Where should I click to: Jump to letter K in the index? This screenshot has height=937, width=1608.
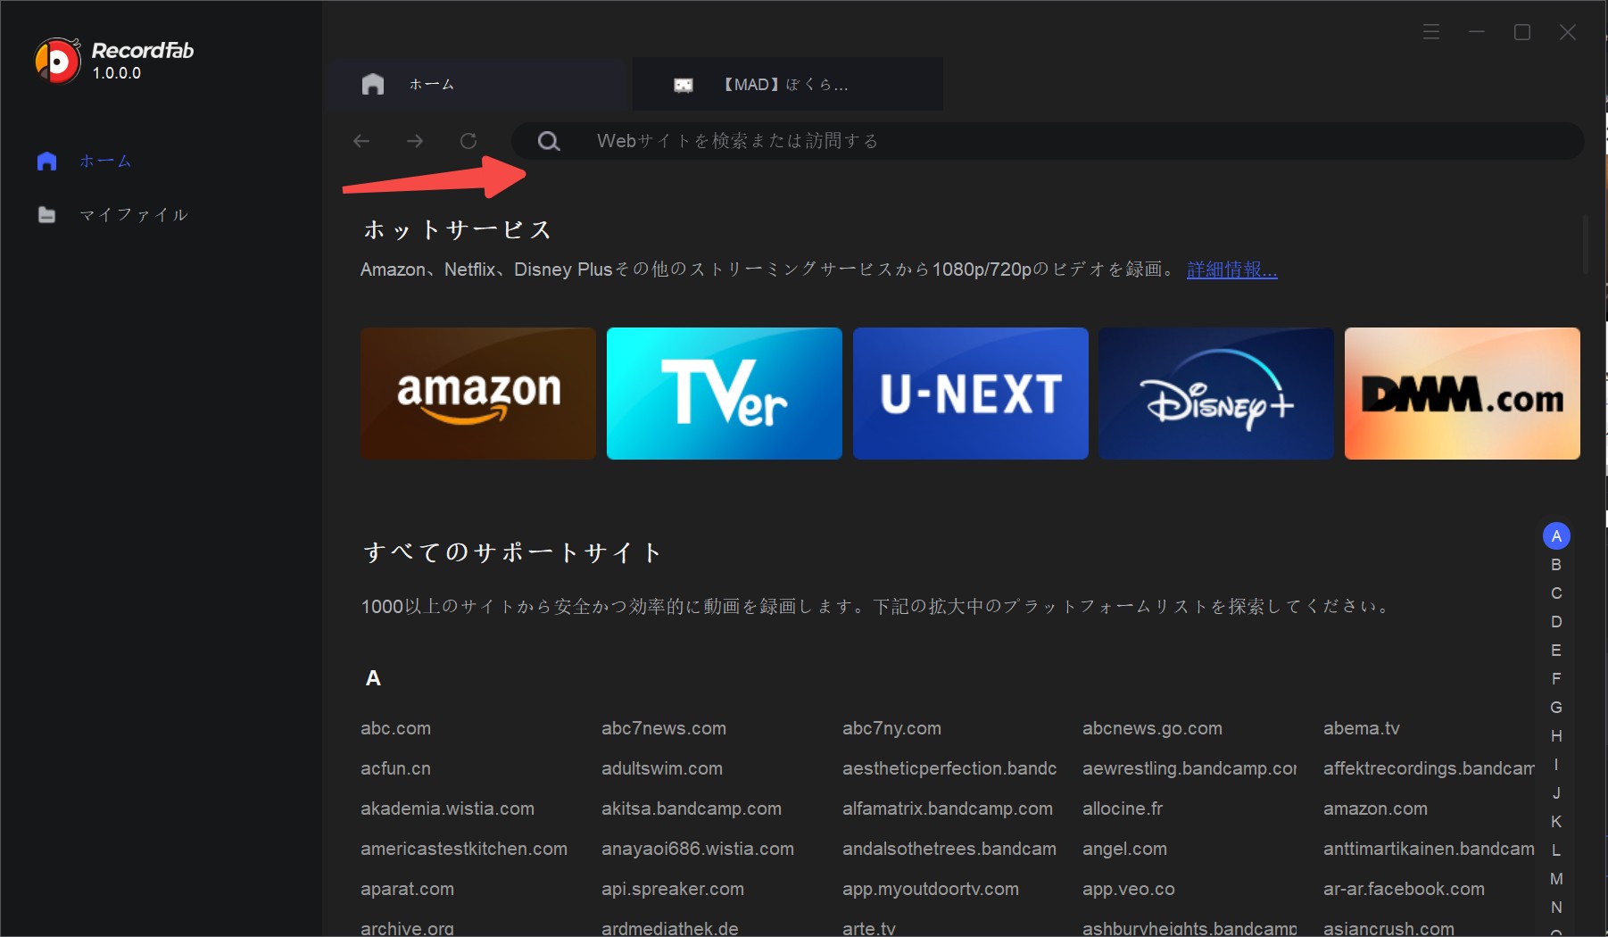click(x=1556, y=822)
